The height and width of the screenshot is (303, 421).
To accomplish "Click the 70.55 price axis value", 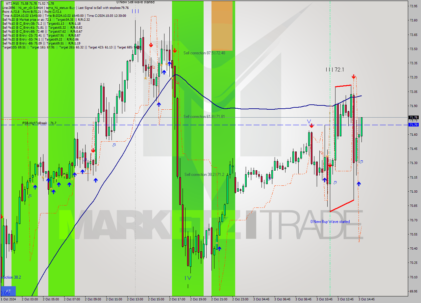I will pos(413,234).
